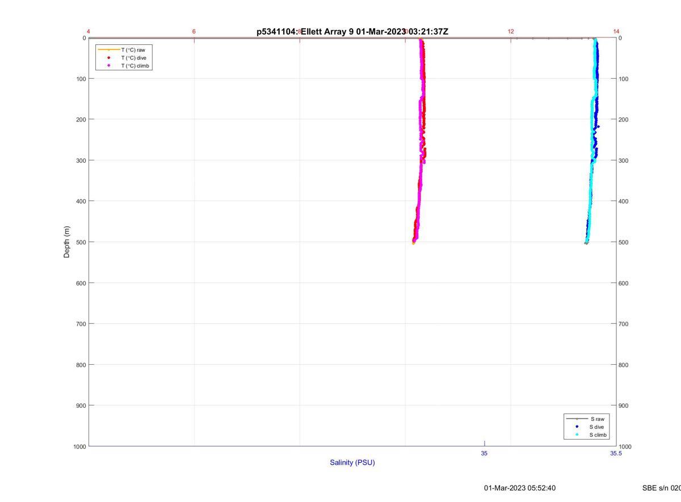Click the '900' depth label on the left axis

point(81,406)
